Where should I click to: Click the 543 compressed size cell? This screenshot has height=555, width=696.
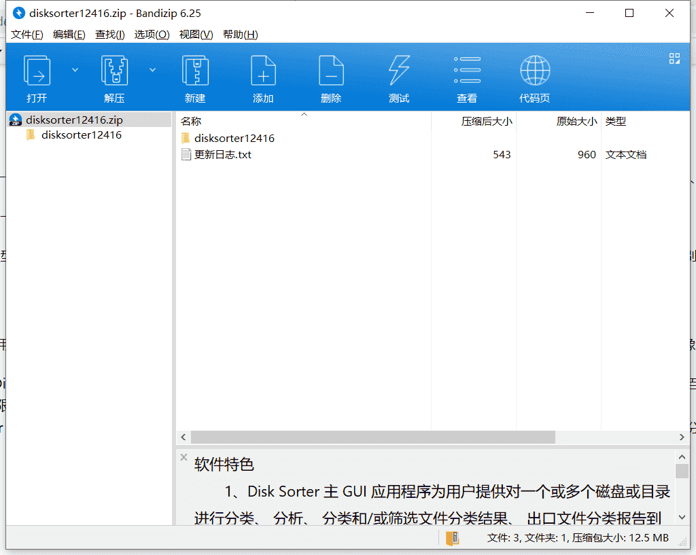[502, 154]
